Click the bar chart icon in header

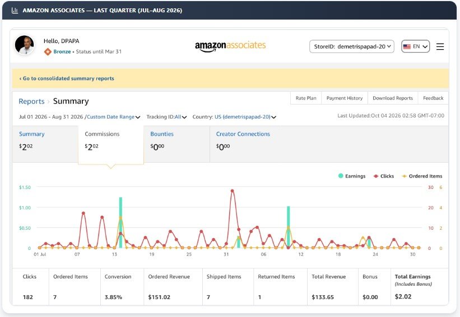(15, 10)
